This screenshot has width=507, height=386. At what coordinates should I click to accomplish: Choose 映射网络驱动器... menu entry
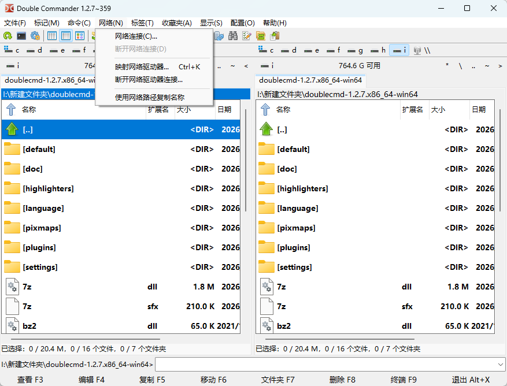coord(154,66)
